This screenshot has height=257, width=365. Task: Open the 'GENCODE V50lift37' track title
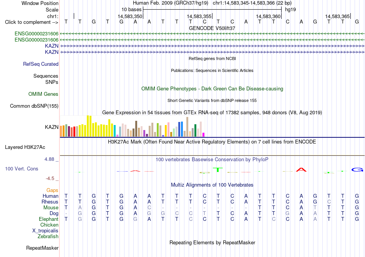click(x=212, y=28)
